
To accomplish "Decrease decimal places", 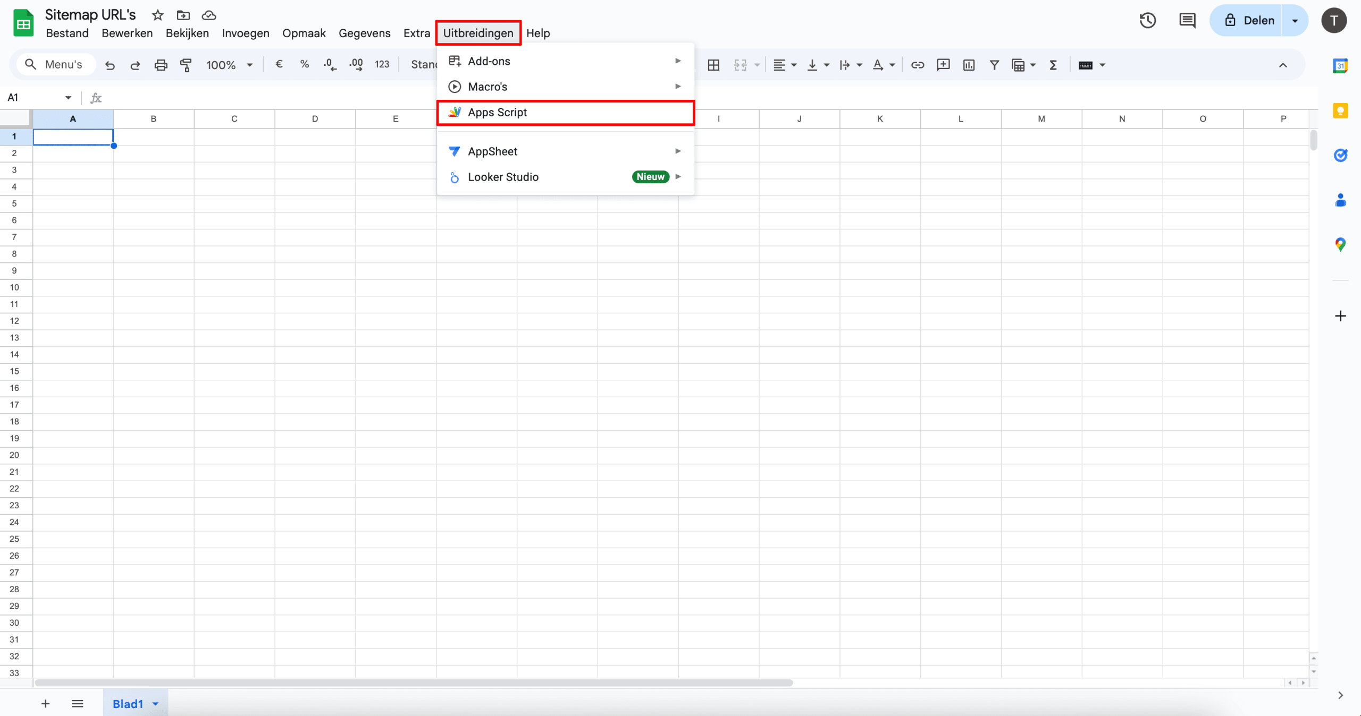I will [330, 65].
